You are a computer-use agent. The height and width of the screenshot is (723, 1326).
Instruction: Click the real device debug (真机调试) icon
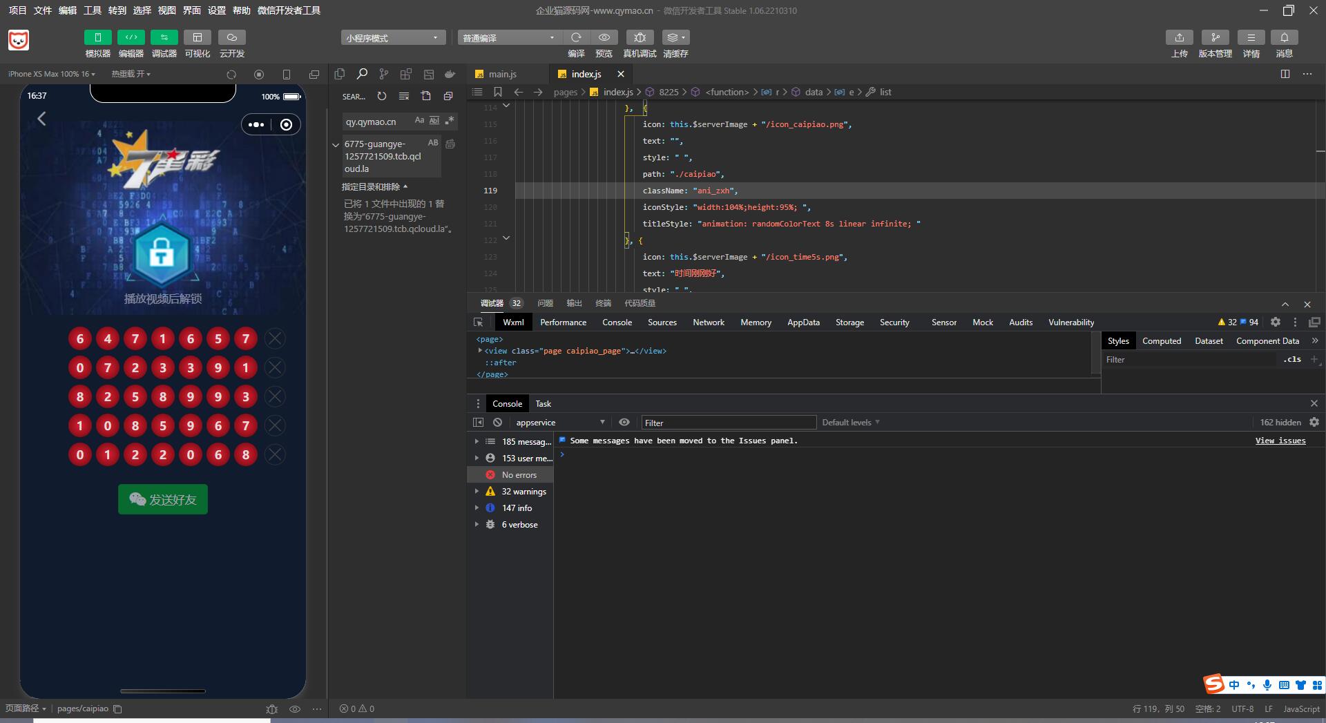640,37
